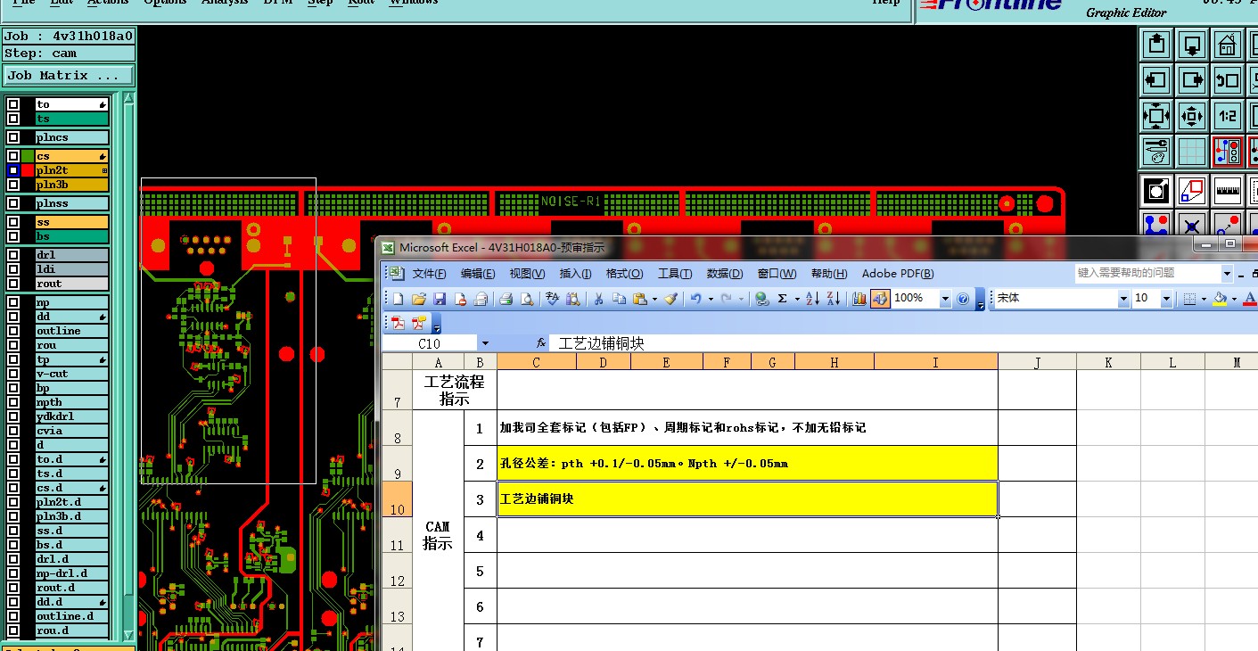Toggle checkbox for layer 'to'
The width and height of the screenshot is (1258, 651).
13,104
